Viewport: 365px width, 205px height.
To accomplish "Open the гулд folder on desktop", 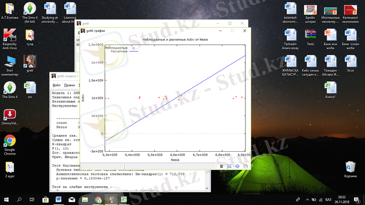I will [x=30, y=37].
